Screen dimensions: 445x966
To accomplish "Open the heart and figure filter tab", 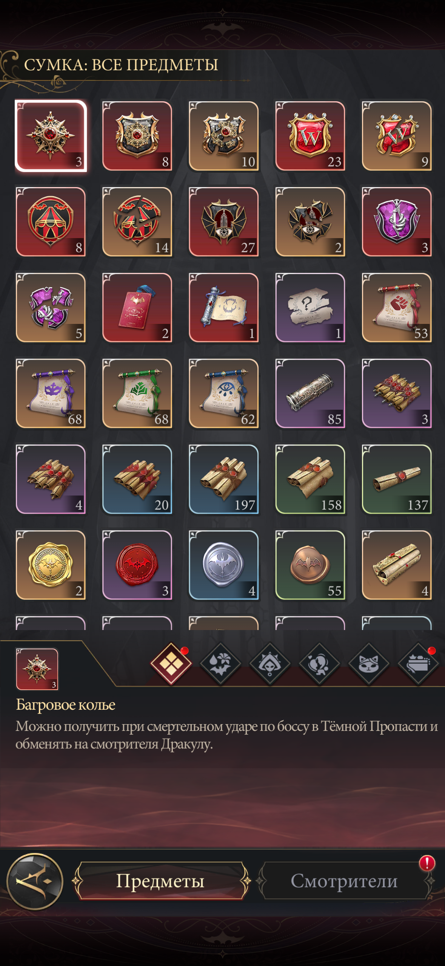I will coord(319,664).
